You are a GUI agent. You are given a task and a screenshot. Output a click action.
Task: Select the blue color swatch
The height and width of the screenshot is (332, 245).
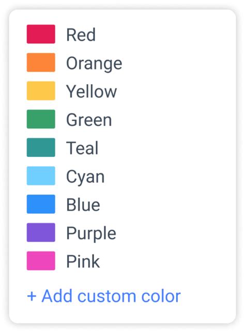tap(41, 204)
